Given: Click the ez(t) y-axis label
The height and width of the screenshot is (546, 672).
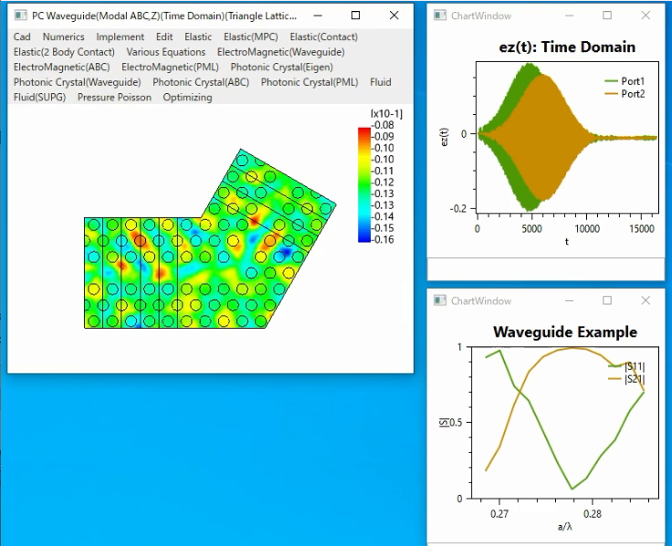Looking at the screenshot, I should (x=445, y=137).
